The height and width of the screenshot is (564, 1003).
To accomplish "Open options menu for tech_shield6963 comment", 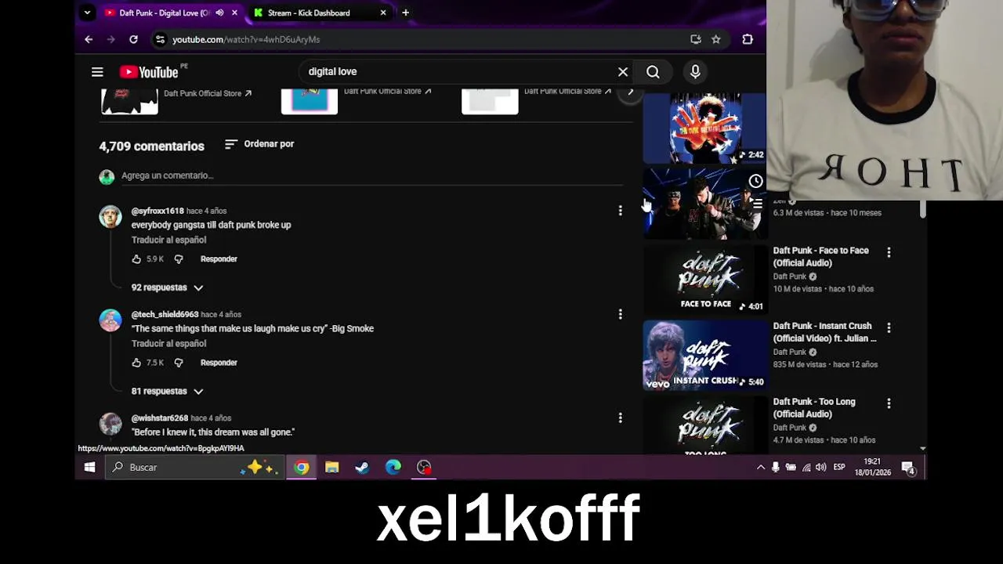I will [620, 314].
